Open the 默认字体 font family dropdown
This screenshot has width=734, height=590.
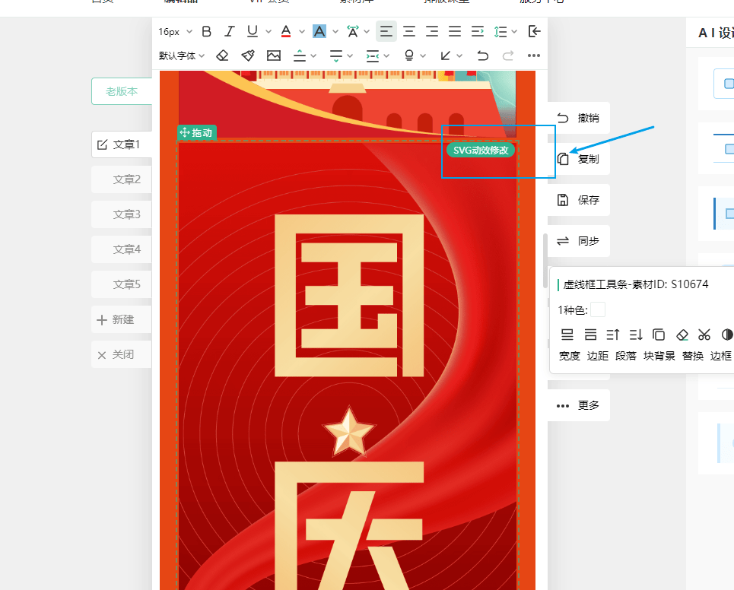176,56
